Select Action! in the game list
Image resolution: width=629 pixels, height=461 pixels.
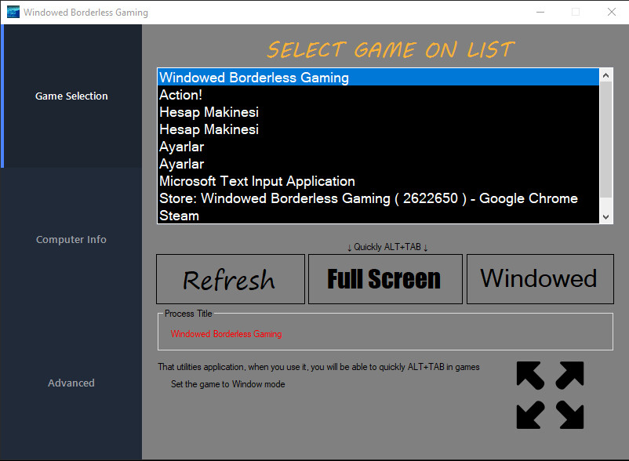click(x=180, y=95)
